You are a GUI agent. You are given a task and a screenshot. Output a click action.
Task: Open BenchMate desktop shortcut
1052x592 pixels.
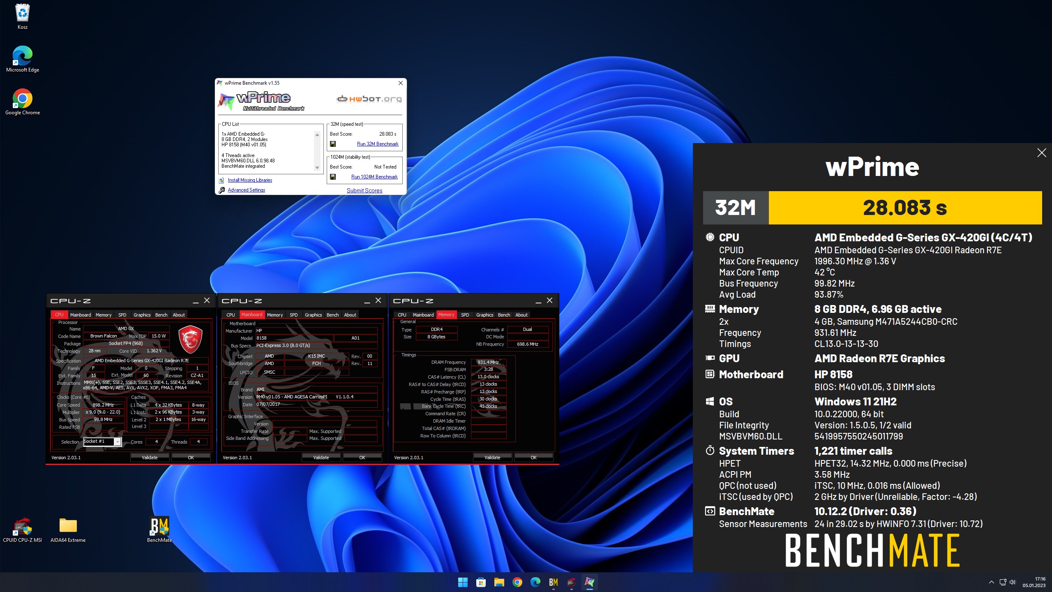click(159, 530)
